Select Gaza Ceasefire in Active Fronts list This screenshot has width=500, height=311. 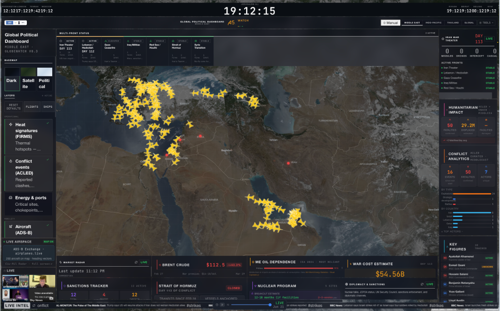click(468, 78)
